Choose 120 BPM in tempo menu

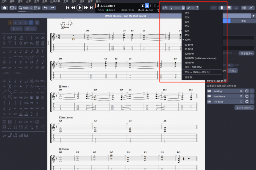click(189, 54)
